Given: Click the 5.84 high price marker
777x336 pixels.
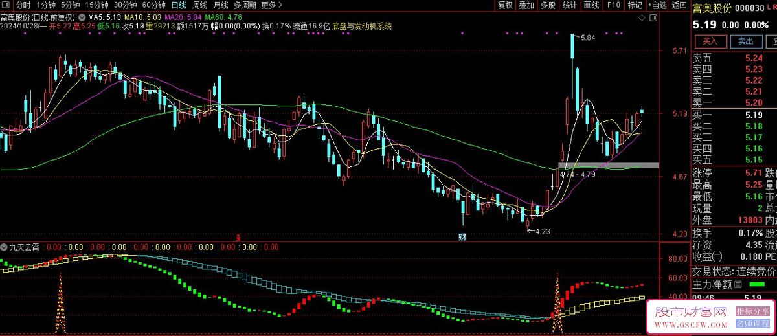Looking at the screenshot, I should coord(587,38).
